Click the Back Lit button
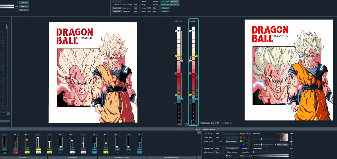 pos(24,6)
